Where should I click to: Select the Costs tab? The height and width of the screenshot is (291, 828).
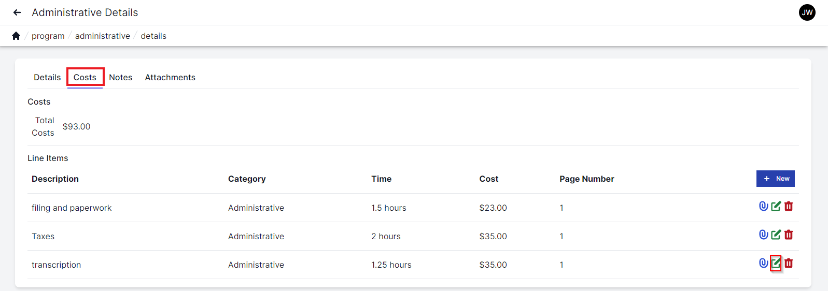pos(85,77)
